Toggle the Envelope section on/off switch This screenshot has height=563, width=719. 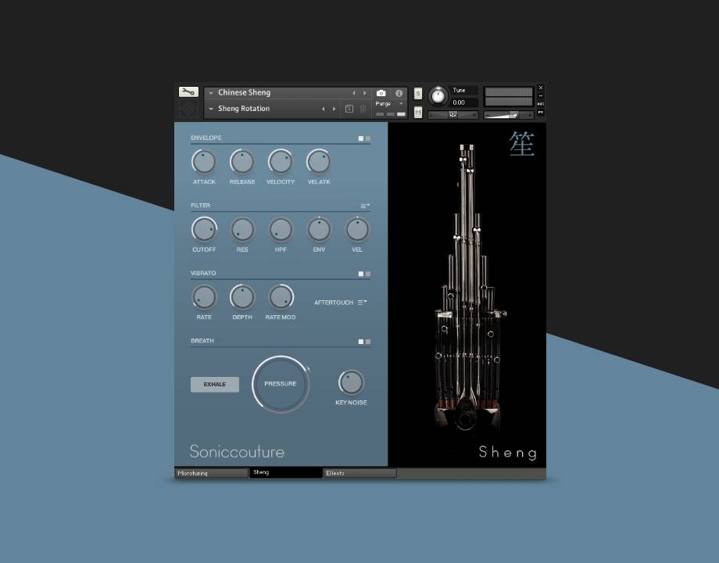(x=364, y=138)
